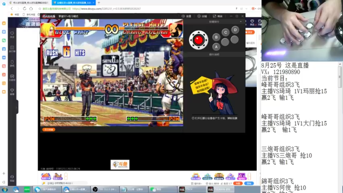Click the orange button below game screen

pyautogui.click(x=48, y=130)
